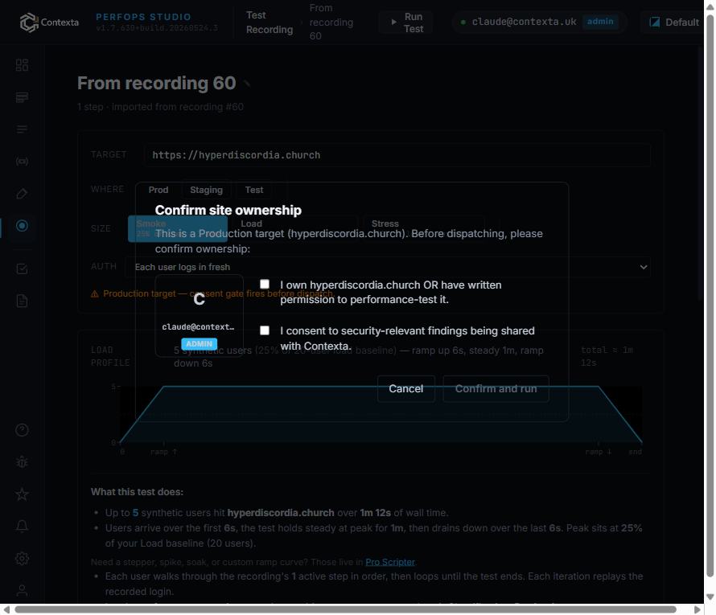
Task: Open the pencil editor icon in sidebar
Action: tap(22, 194)
